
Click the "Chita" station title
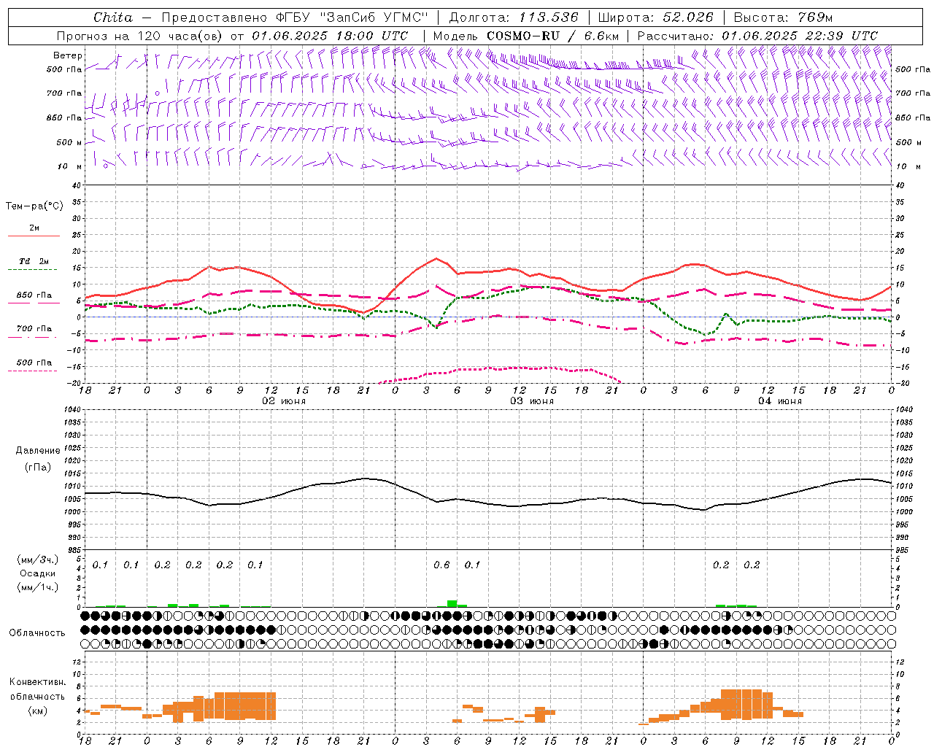(x=113, y=18)
